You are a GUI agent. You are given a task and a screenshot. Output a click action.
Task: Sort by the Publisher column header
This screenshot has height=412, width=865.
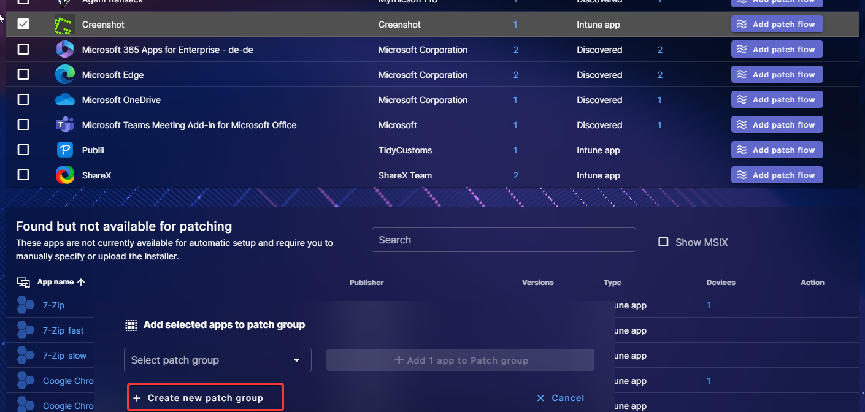click(x=366, y=283)
